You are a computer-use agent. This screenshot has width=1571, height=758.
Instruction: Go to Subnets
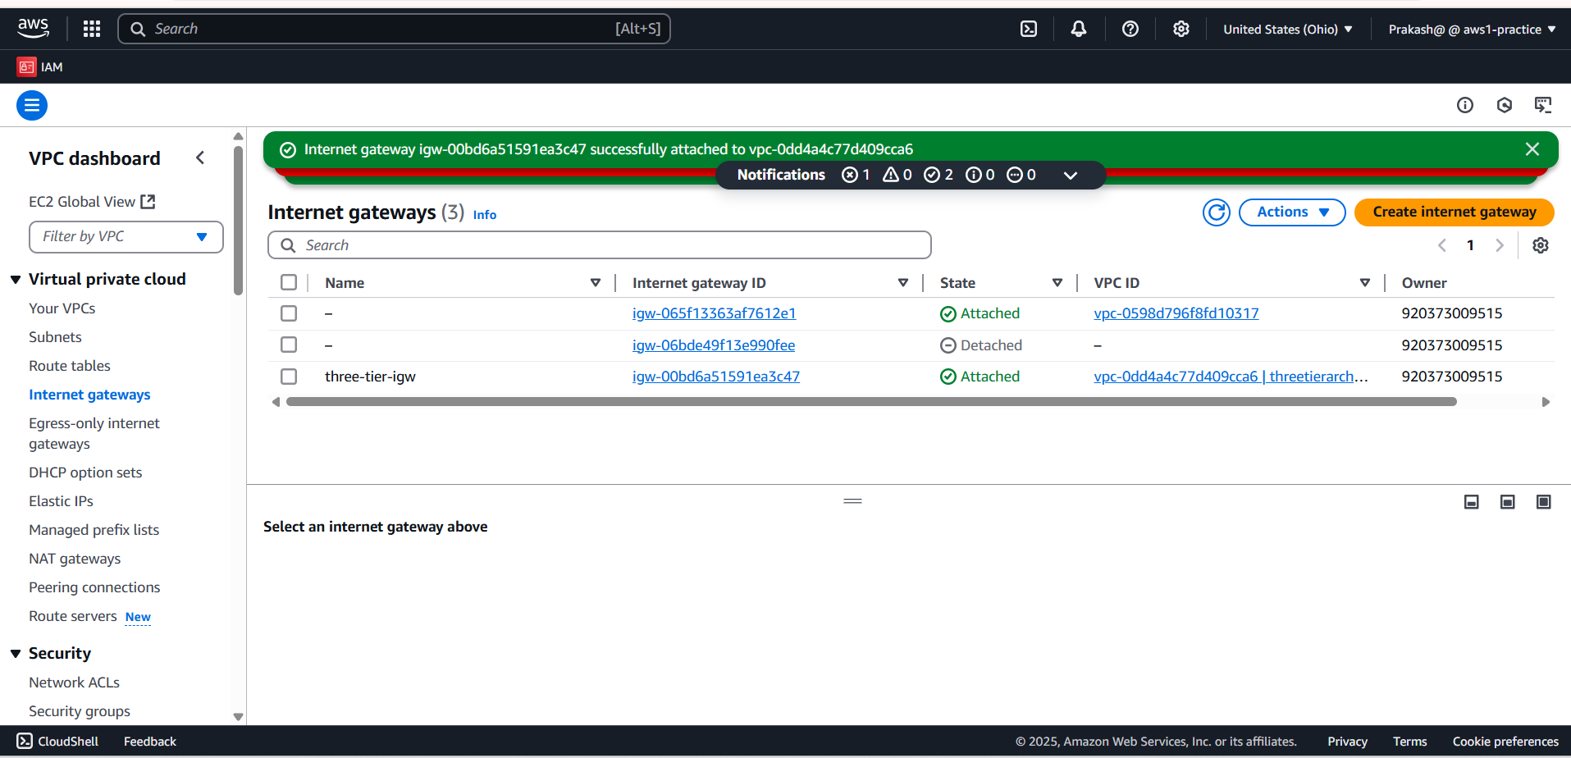click(55, 337)
